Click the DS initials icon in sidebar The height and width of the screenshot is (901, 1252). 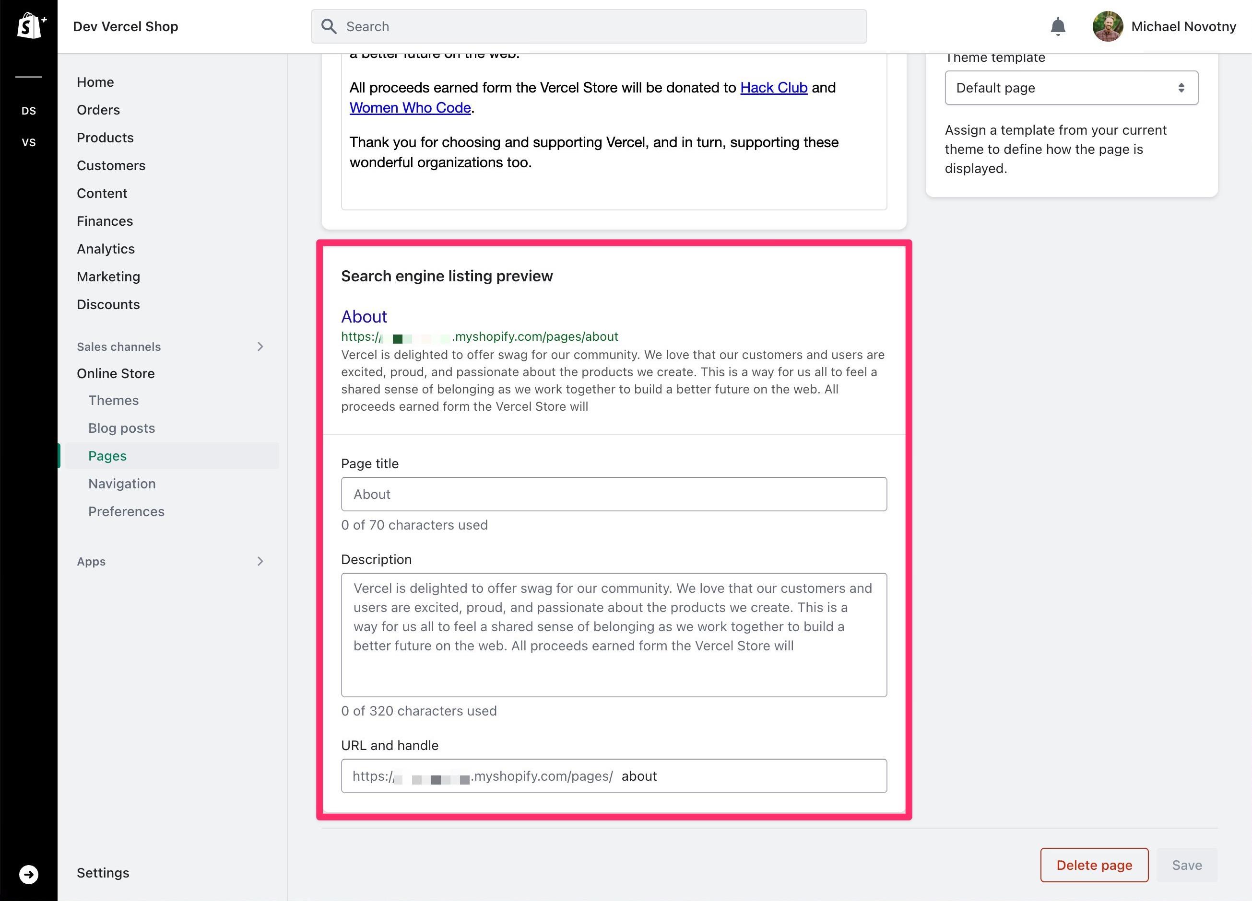tap(28, 110)
